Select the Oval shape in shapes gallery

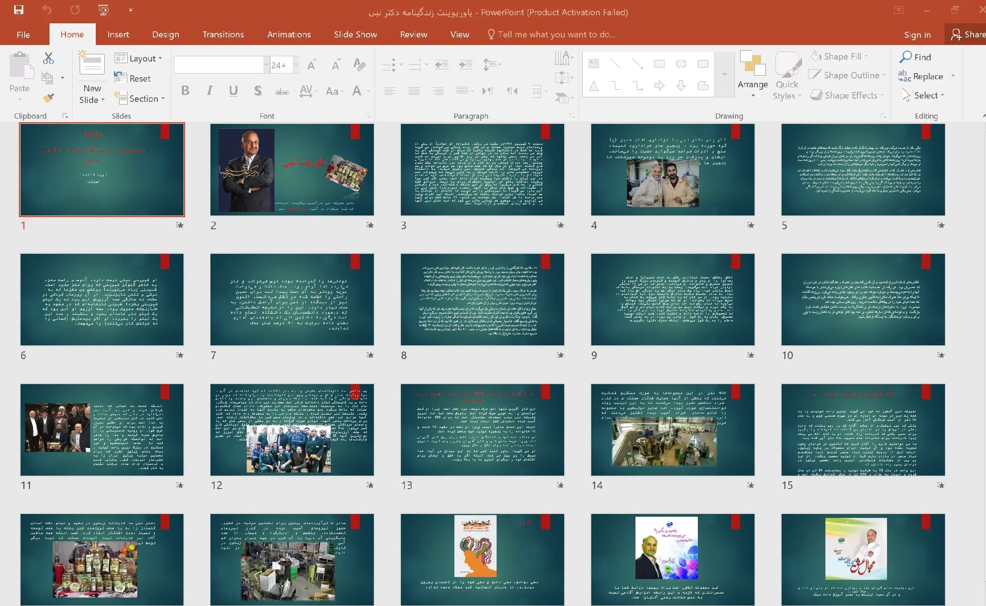[681, 64]
